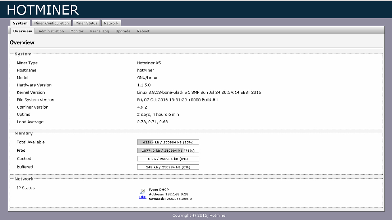The height and width of the screenshot is (220, 392).
Task: Click the eth0 network interface icon
Action: tap(143, 191)
